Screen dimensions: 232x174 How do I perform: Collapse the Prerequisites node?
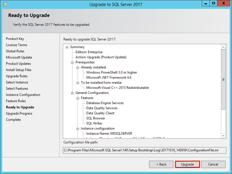point(72,62)
